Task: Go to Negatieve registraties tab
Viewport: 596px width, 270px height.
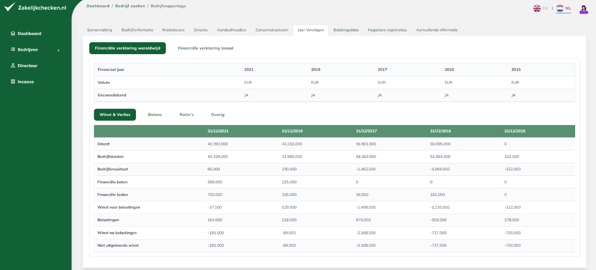Action: pyautogui.click(x=387, y=30)
